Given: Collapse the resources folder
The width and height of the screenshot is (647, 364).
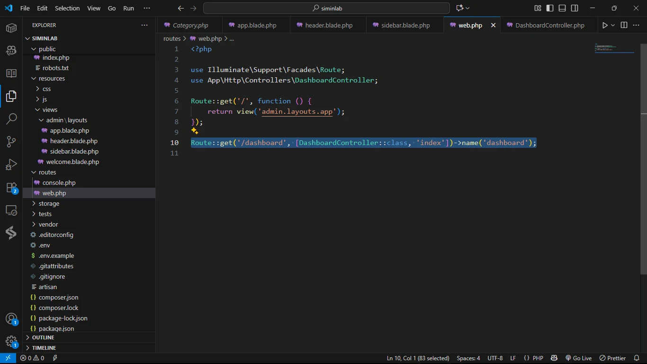Looking at the screenshot, I should click(52, 79).
